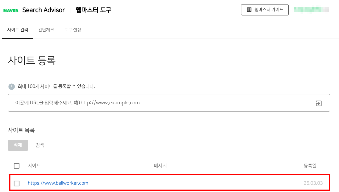
Task: Click the 메시지 column header
Action: click(x=160, y=166)
